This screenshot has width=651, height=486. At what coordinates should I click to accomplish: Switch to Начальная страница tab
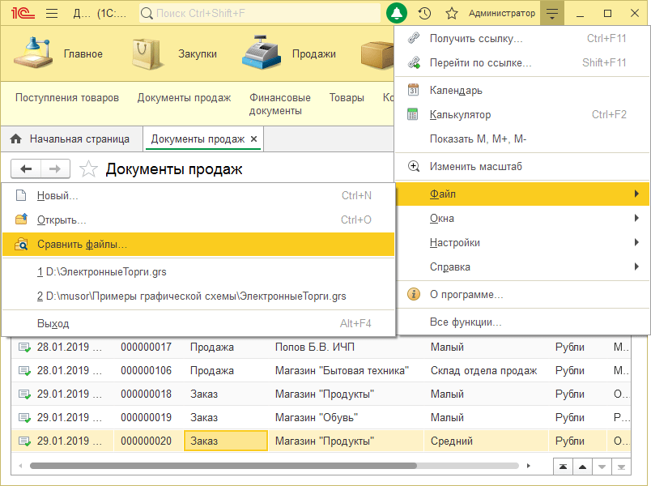coord(71,139)
